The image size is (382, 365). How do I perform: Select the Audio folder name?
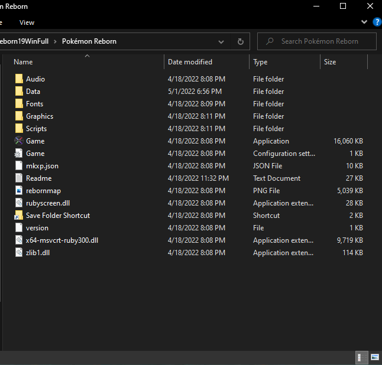point(35,79)
